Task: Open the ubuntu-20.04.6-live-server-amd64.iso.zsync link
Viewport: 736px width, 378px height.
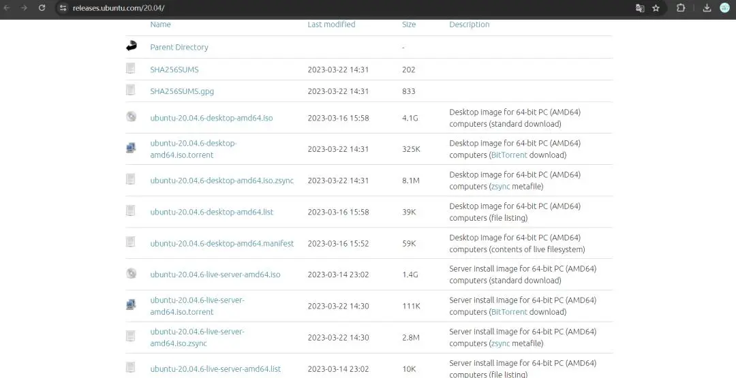Action: coord(198,337)
